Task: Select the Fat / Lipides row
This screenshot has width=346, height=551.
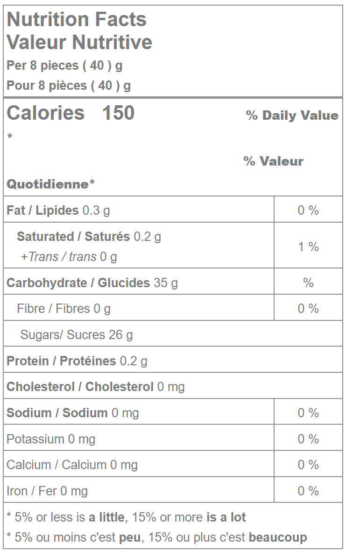Action: (x=58, y=210)
